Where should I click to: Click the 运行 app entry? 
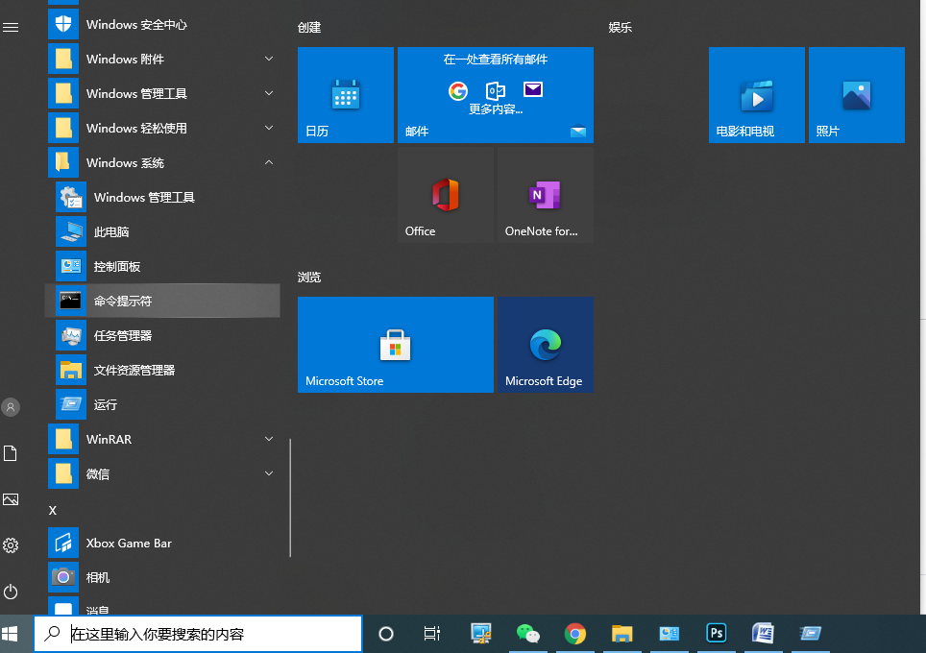(x=162, y=404)
